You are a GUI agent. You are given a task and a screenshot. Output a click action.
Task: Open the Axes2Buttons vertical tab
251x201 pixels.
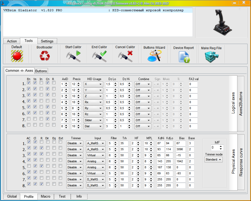tap(241, 104)
